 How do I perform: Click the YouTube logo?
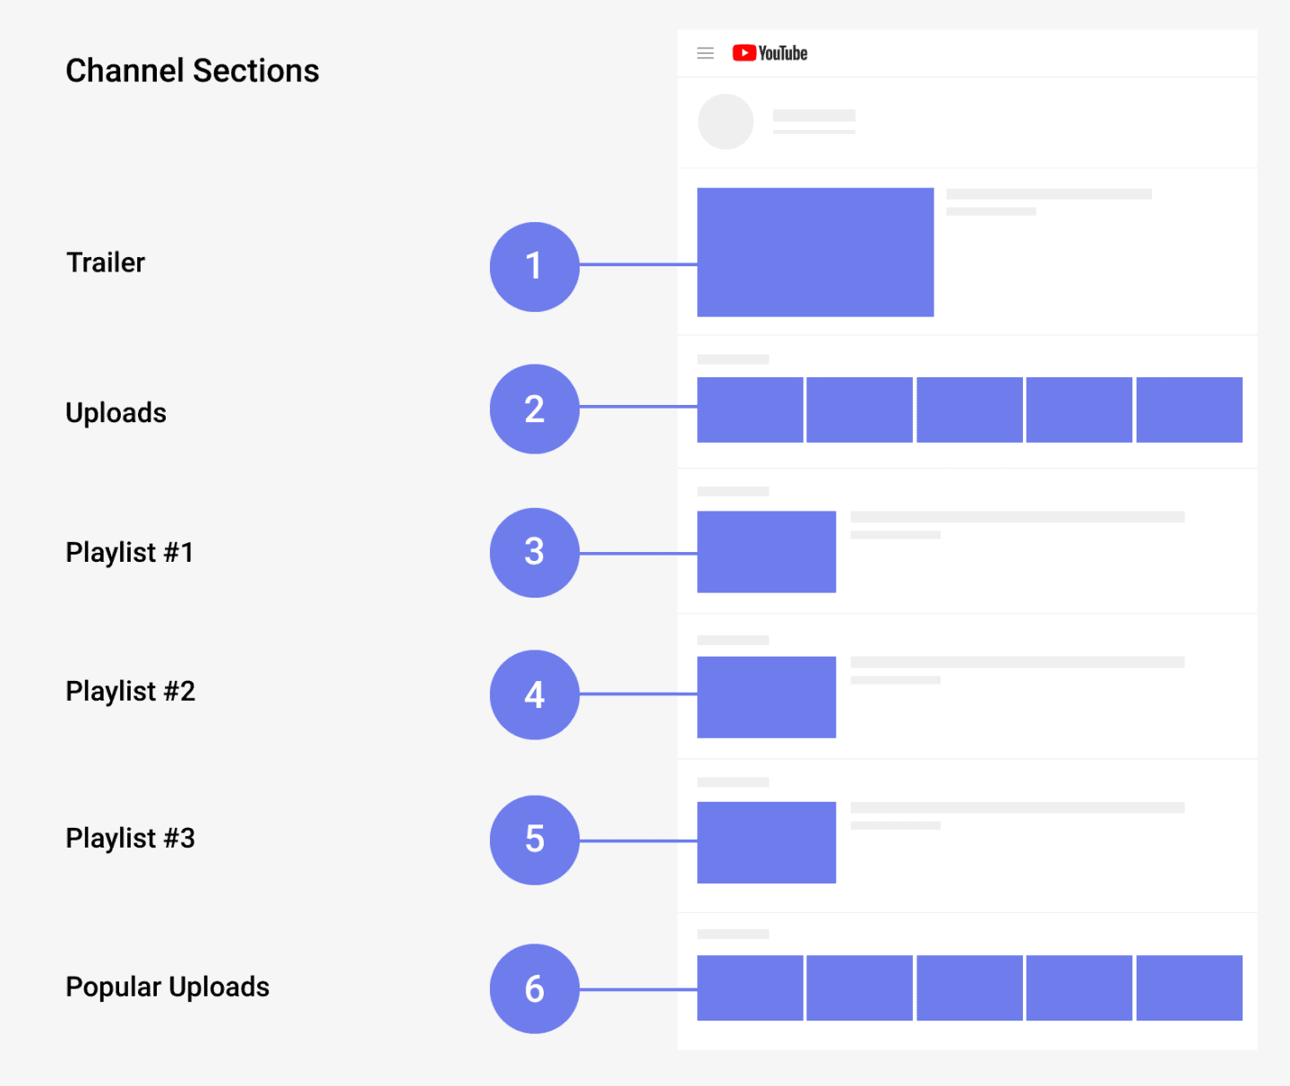770,54
